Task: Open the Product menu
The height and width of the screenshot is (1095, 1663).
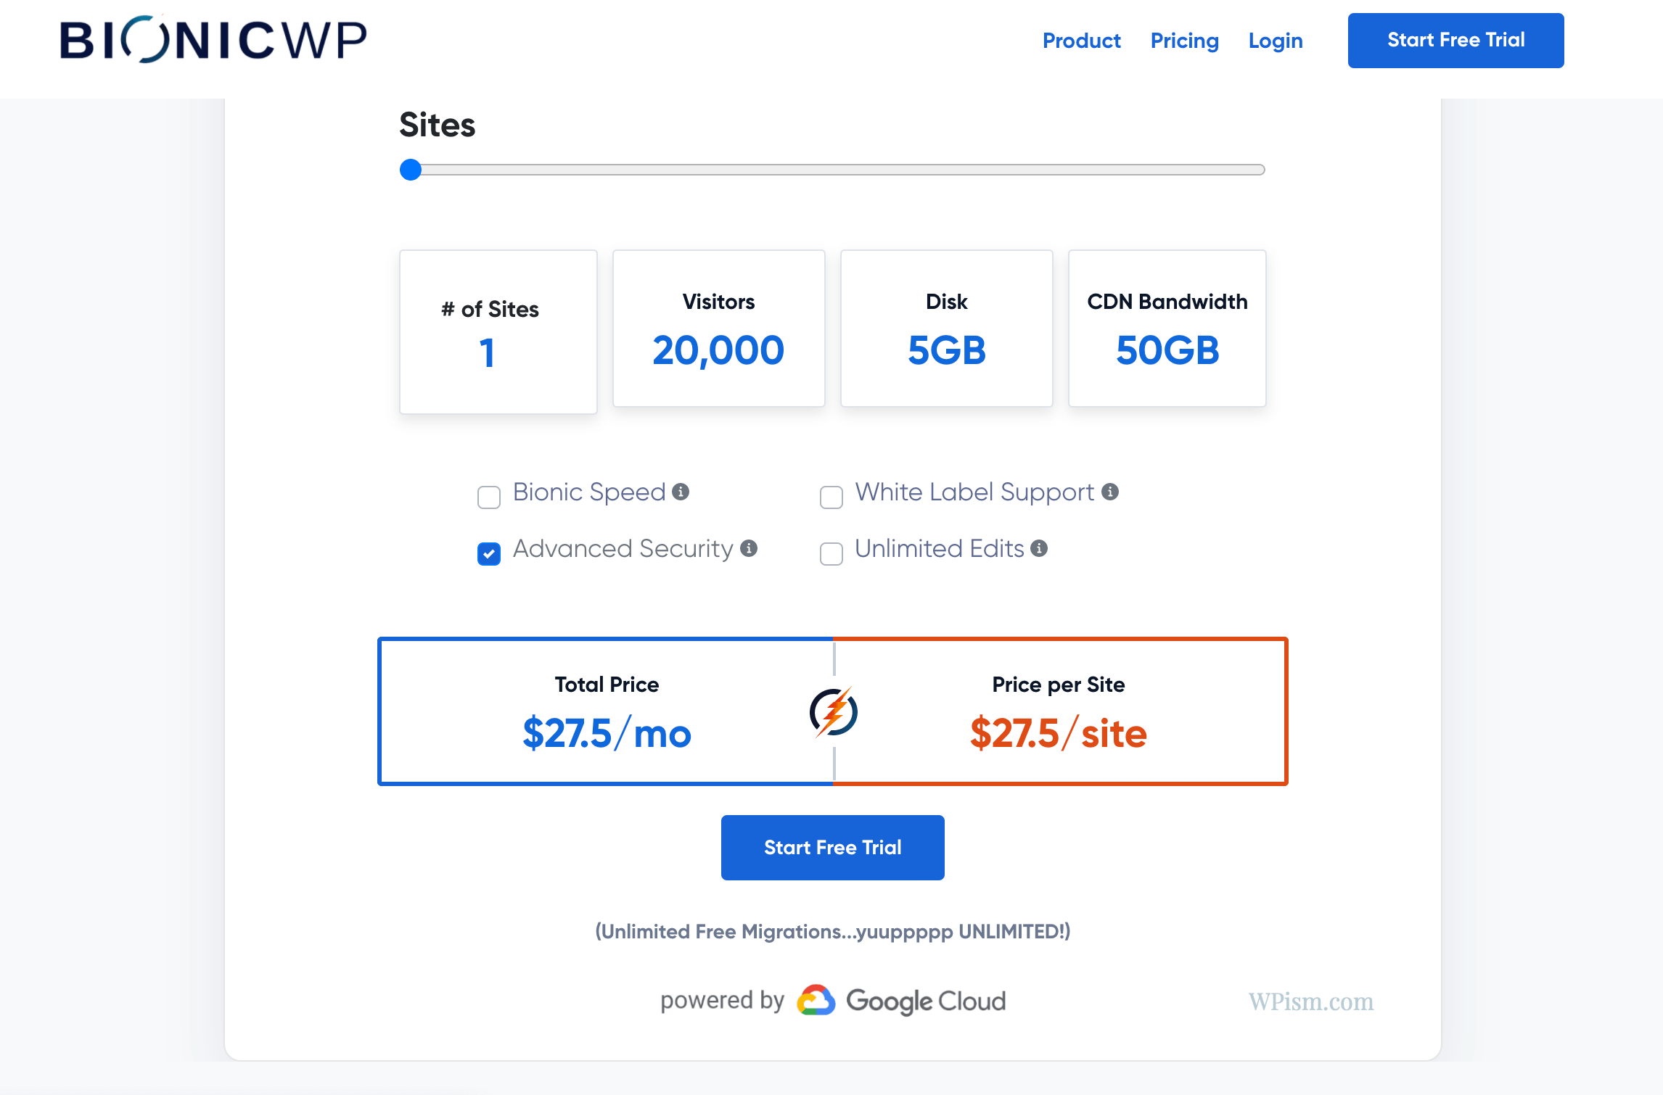Action: point(1081,41)
